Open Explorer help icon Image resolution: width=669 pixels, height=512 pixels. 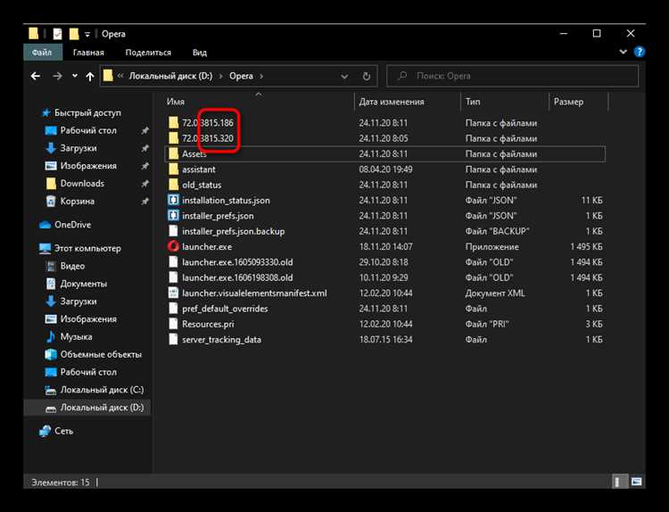tap(640, 52)
